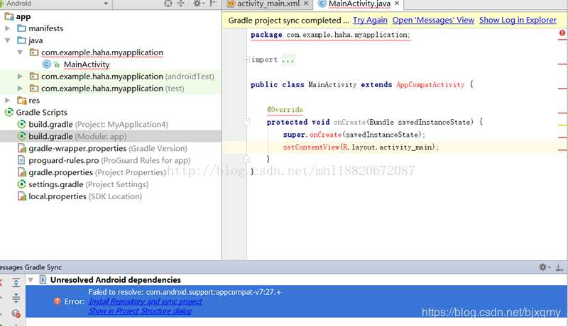The height and width of the screenshot is (326, 568).
Task: Open Messages panel settings gear
Action: (544, 267)
